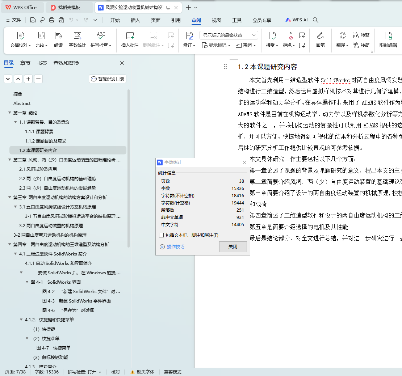Open the 翻译 translate tool

click(x=342, y=40)
